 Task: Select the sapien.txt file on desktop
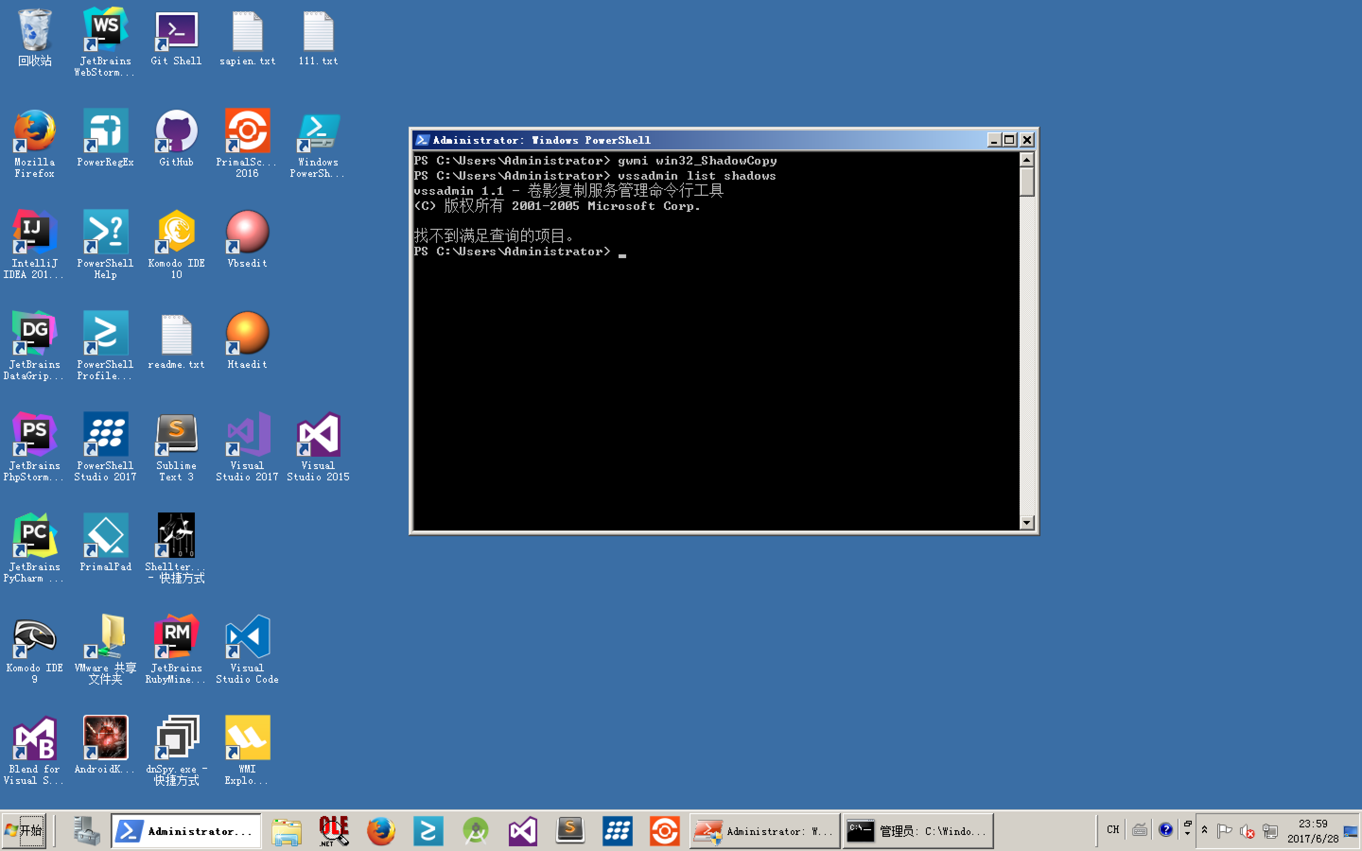tap(247, 38)
